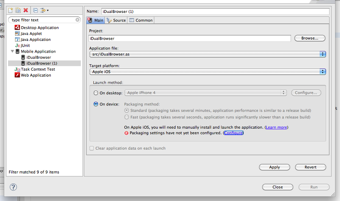This screenshot has width=340, height=201.
Task: Click Desktop Application red icon
Action: tap(17, 27)
